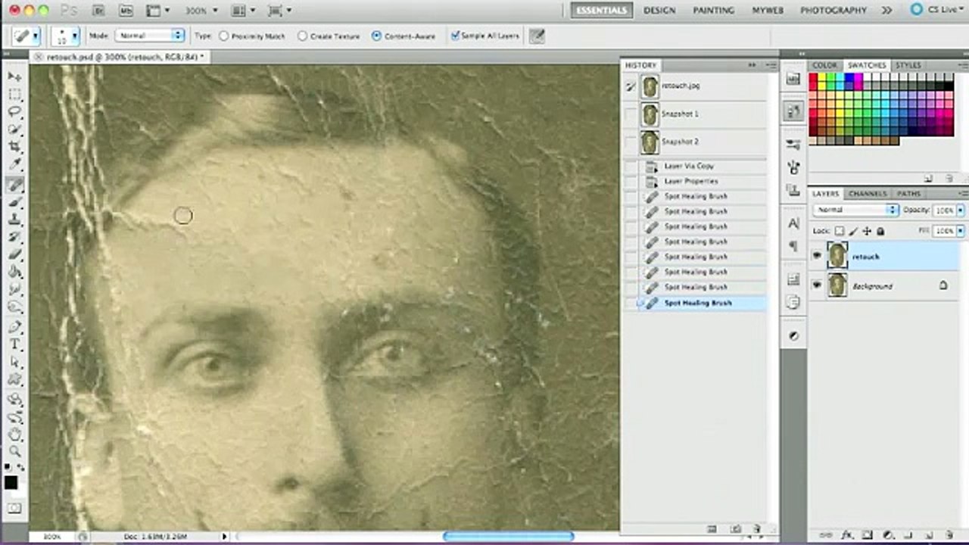The height and width of the screenshot is (545, 969).
Task: Select the Lasso tool
Action: pos(15,112)
